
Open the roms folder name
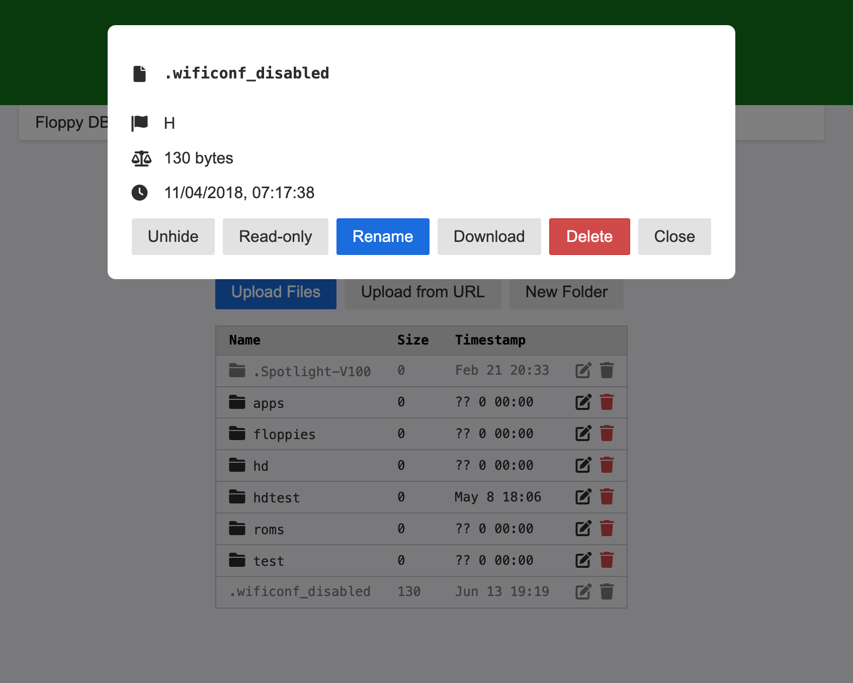pos(269,530)
